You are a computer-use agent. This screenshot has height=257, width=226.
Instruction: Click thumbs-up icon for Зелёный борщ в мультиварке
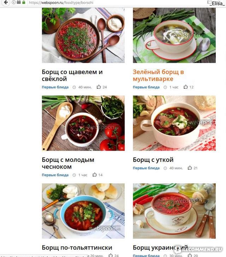(185, 87)
